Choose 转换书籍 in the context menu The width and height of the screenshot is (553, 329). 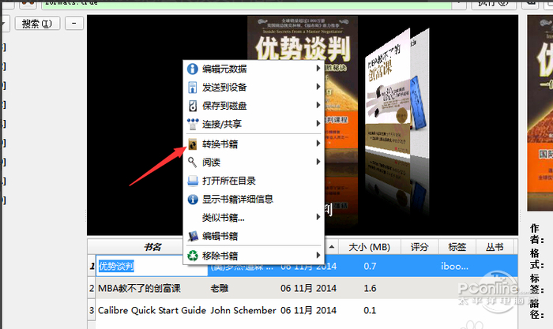[x=254, y=144]
